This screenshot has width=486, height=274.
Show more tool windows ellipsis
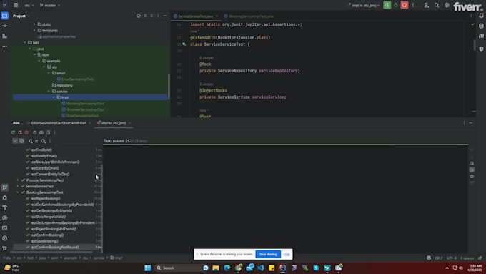click(5, 47)
